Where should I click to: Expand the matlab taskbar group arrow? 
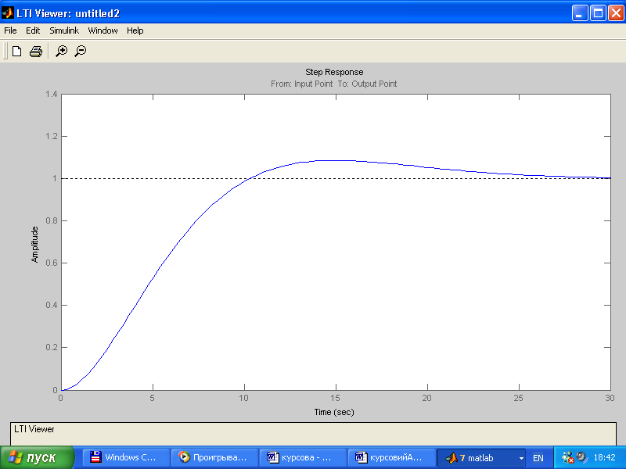pos(521,458)
